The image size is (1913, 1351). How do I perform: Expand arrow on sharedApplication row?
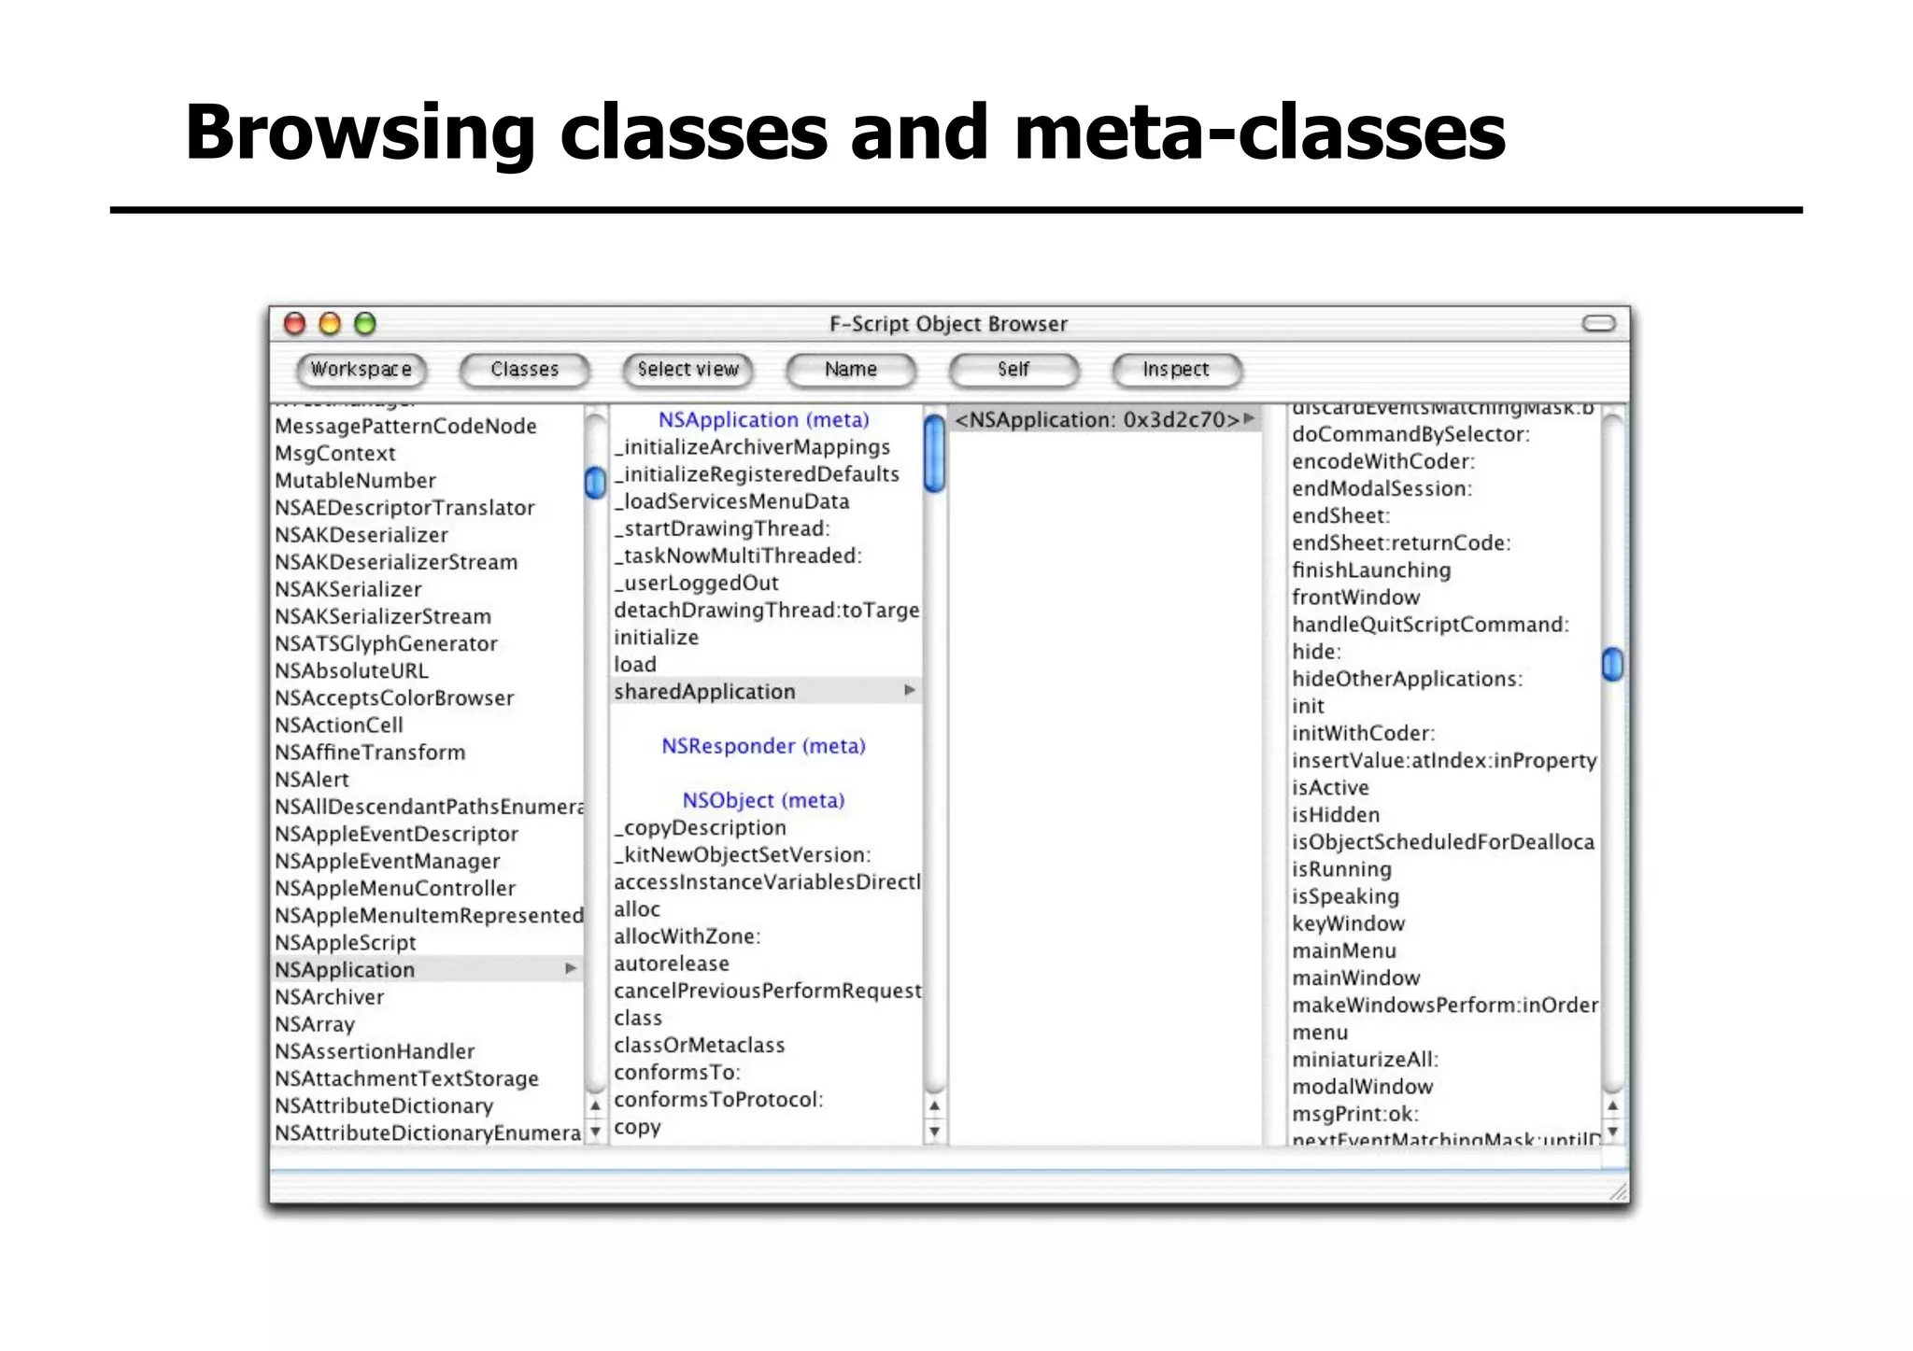(x=910, y=691)
